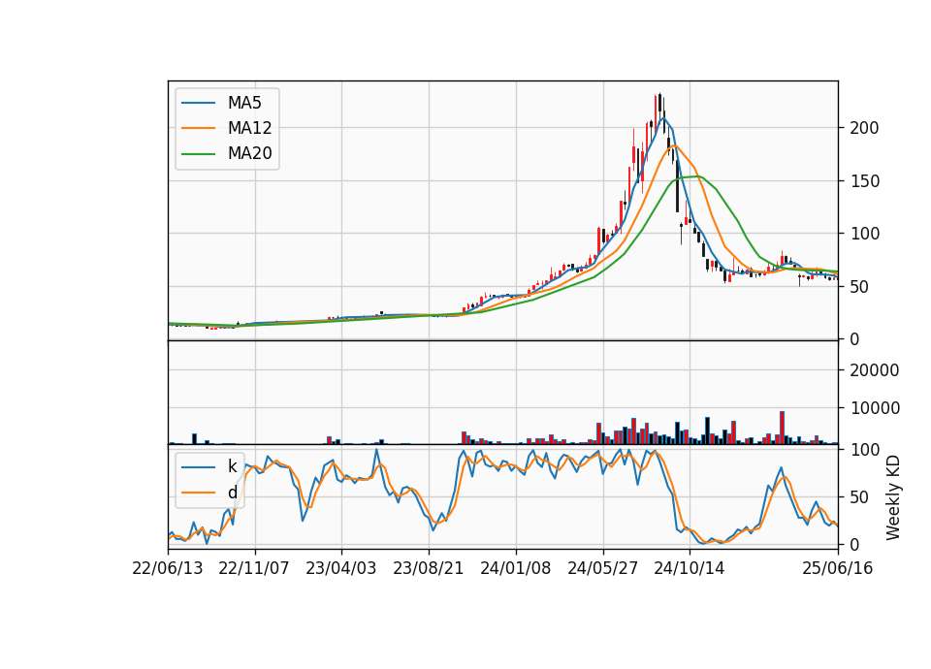The height and width of the screenshot is (669, 931).
Task: Click the orange d legend line sample
Action: pyautogui.click(x=198, y=493)
